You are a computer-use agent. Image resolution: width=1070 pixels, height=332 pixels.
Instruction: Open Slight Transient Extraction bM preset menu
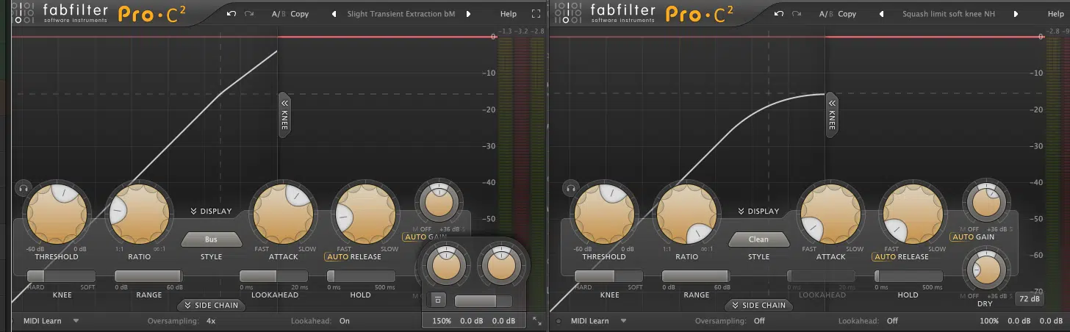click(401, 14)
